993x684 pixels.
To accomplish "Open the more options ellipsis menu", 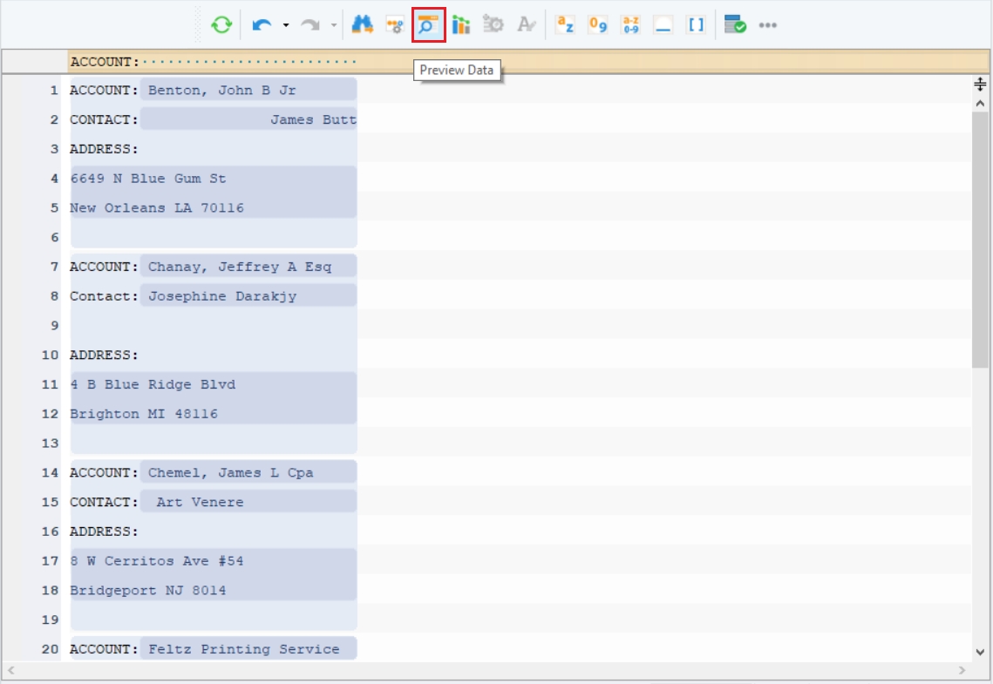I will pos(767,25).
